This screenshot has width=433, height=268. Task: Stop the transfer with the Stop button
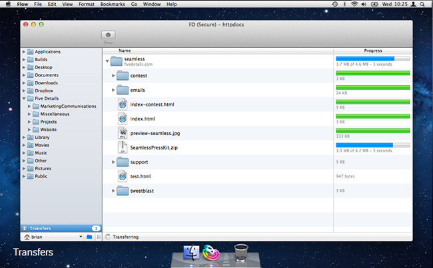108,35
